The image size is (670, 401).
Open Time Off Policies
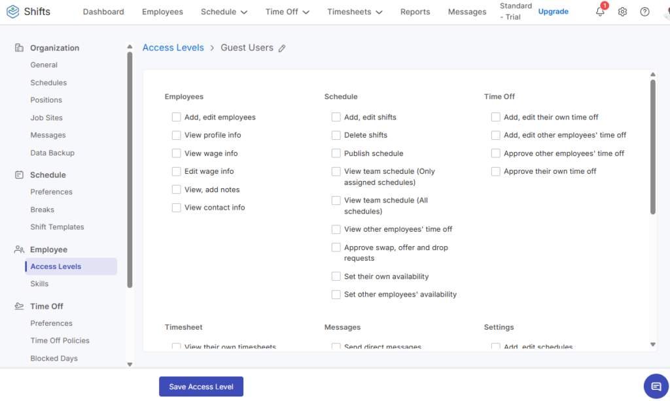pyautogui.click(x=60, y=340)
